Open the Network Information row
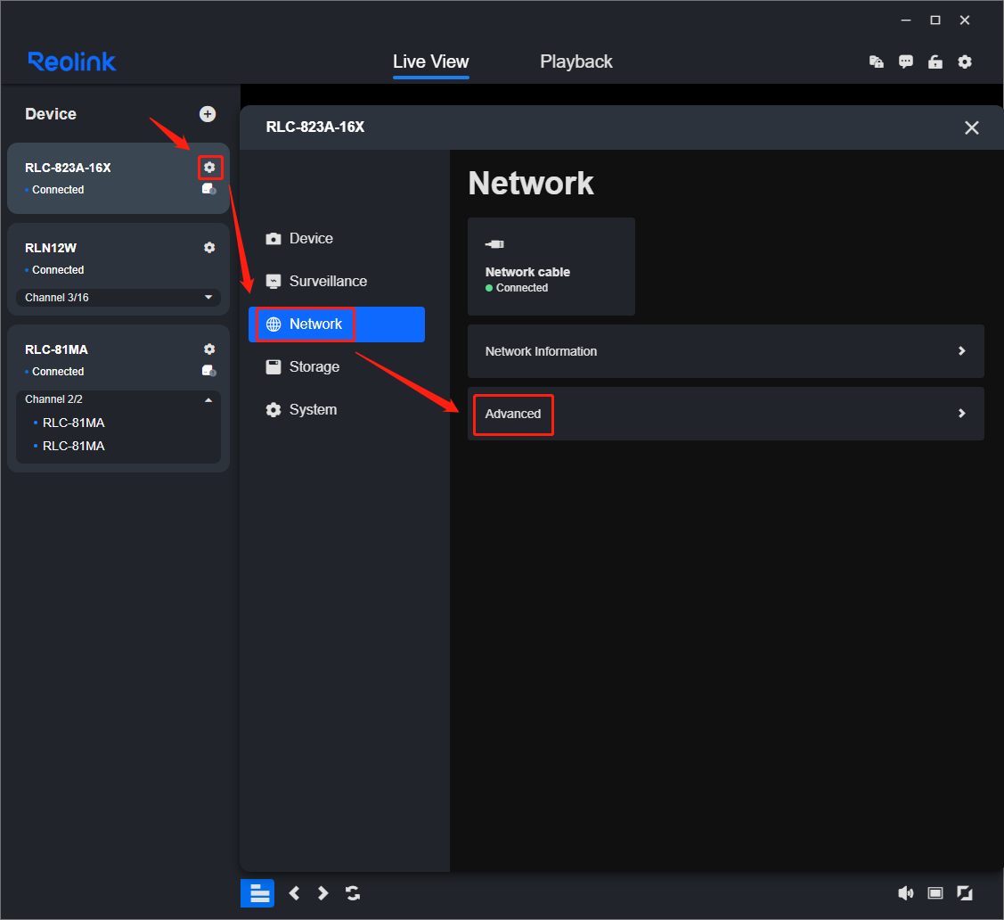This screenshot has width=1004, height=920. tap(725, 351)
